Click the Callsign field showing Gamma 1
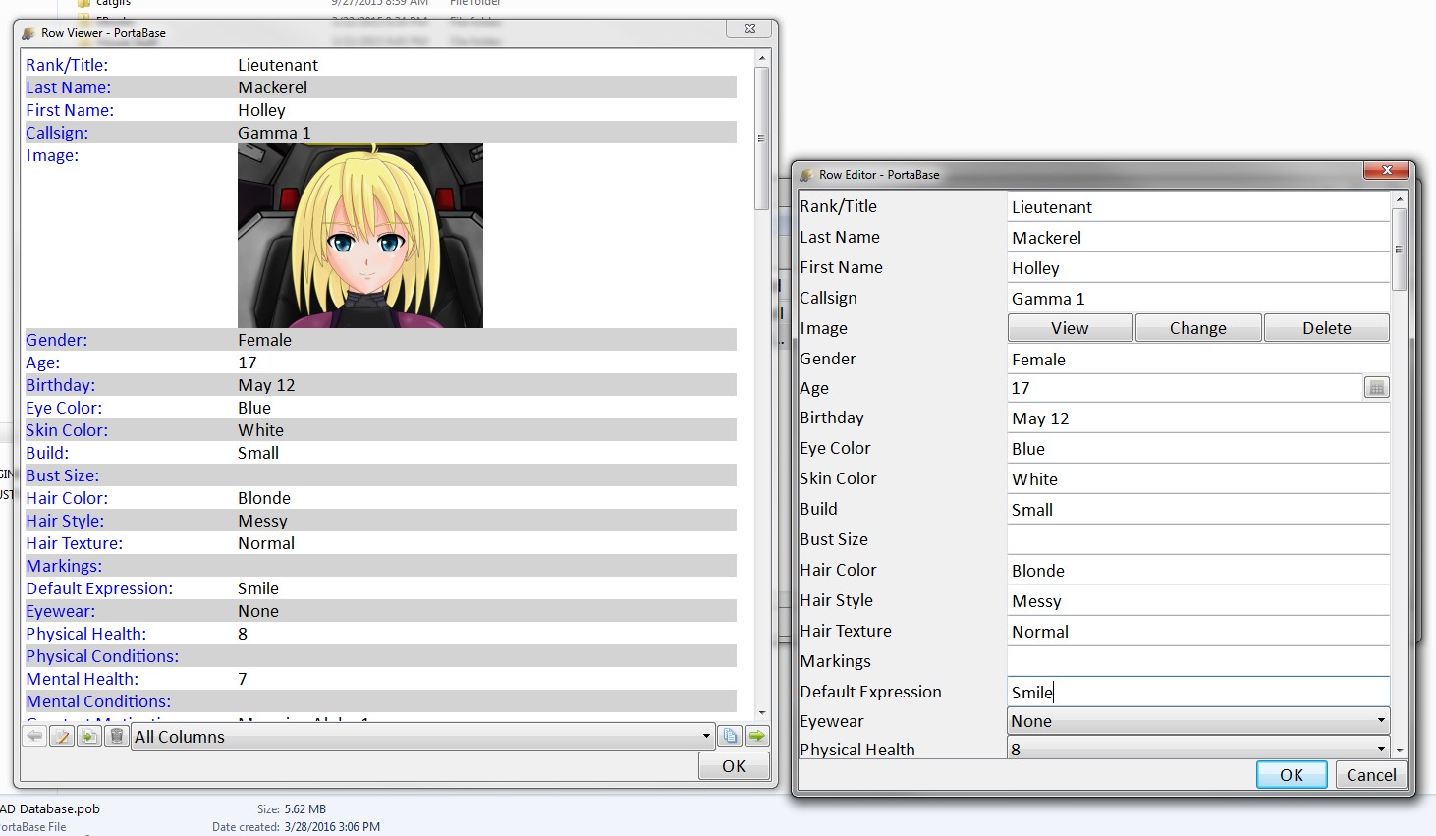The image size is (1436, 836). tap(1198, 299)
